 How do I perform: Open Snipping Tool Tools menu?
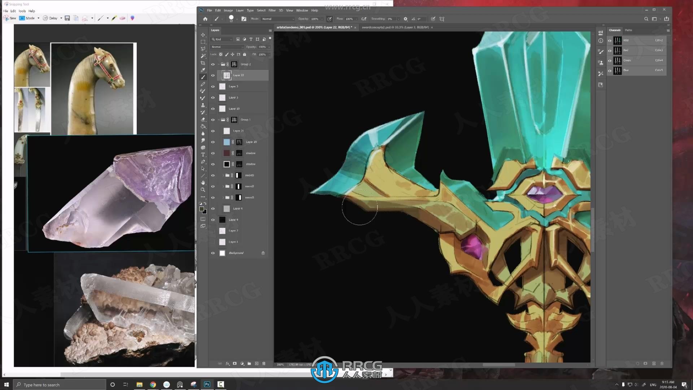(22, 11)
